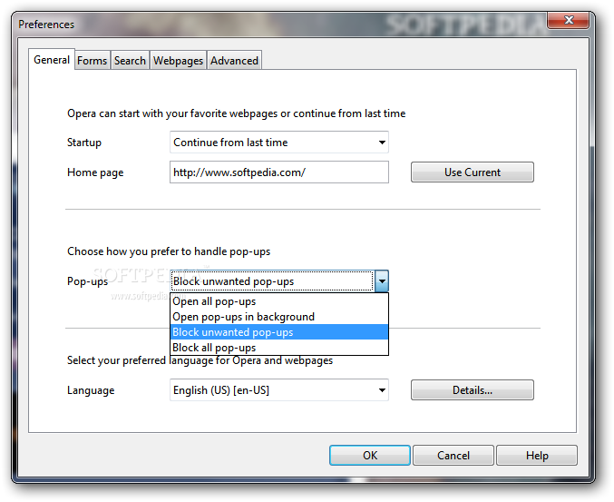This screenshot has height=502, width=614.
Task: Expand the Startup dropdown
Action: [x=279, y=143]
